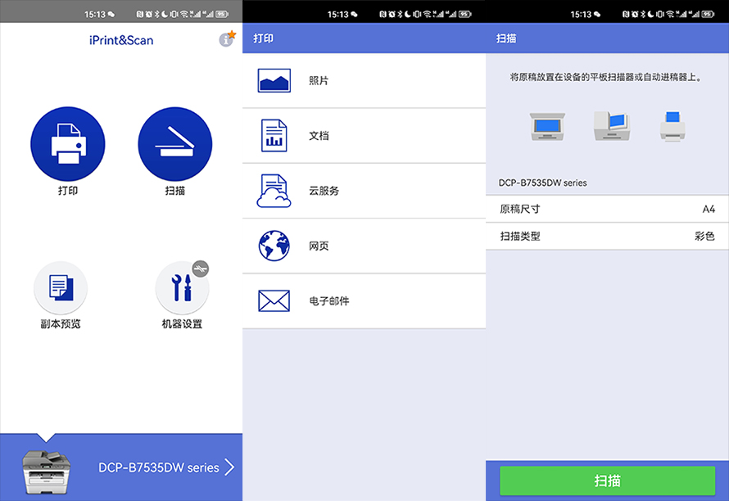Select the 打印 header title
Screen dimensions: 729x501
(x=263, y=38)
